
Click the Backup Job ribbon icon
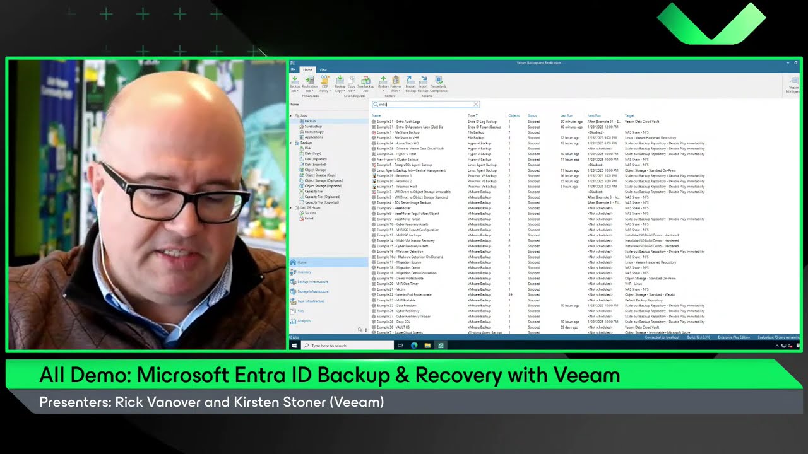point(294,84)
